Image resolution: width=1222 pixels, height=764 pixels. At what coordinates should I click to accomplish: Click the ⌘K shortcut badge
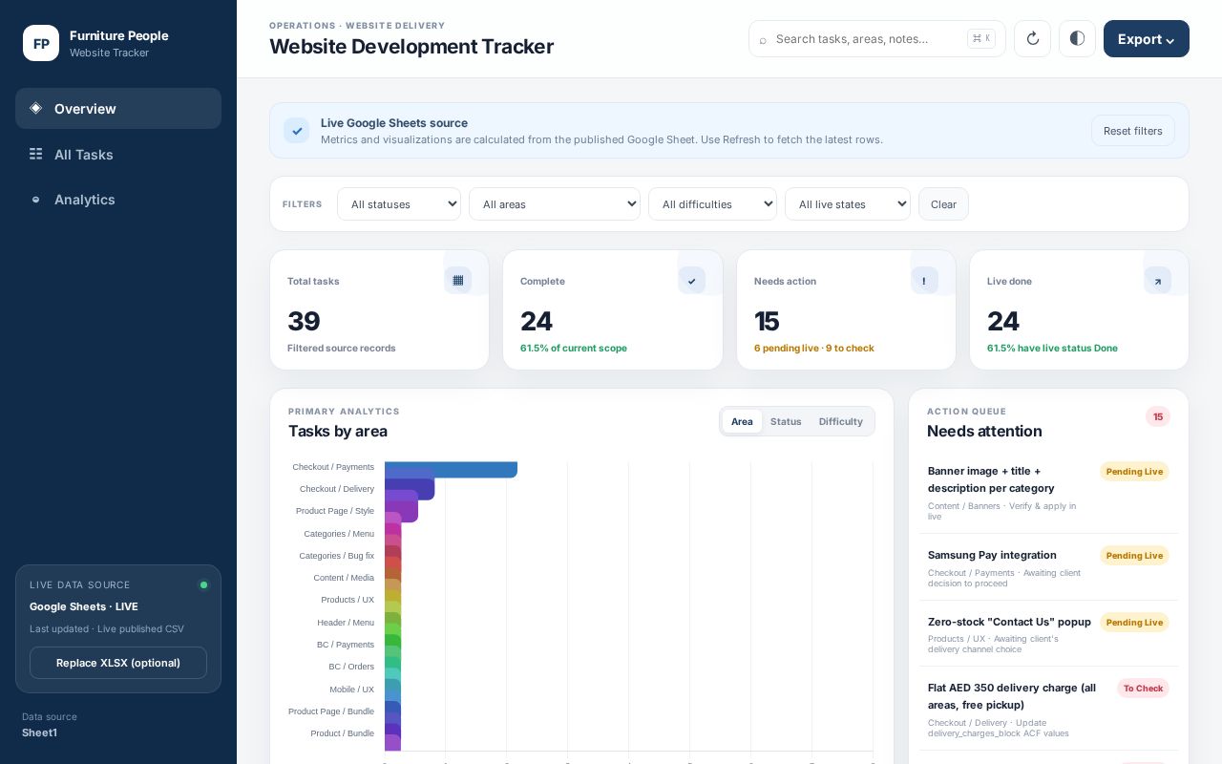(x=980, y=38)
